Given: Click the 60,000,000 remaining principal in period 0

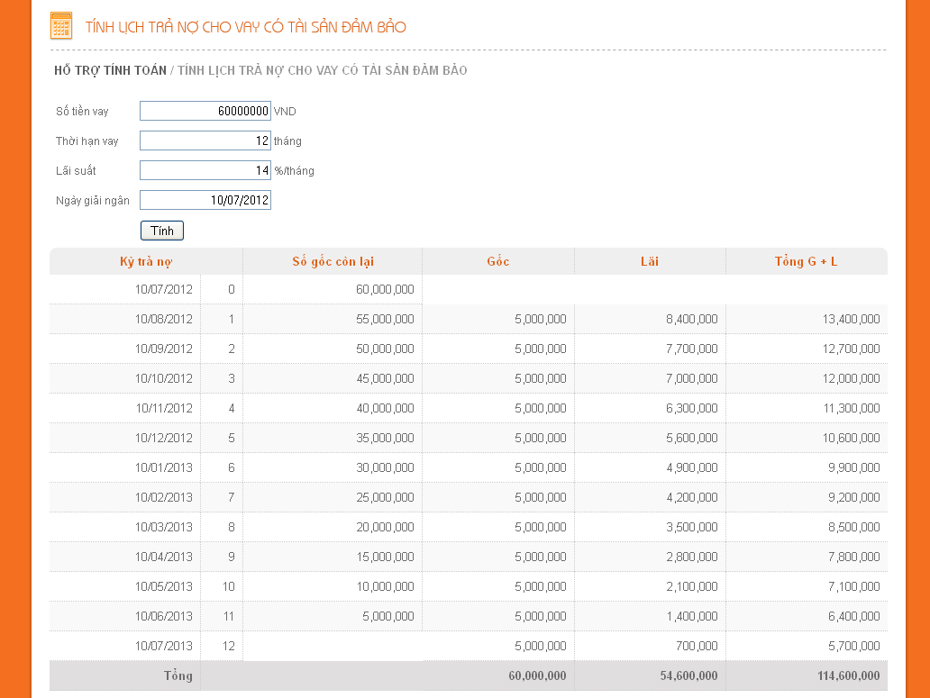Looking at the screenshot, I should (385, 289).
